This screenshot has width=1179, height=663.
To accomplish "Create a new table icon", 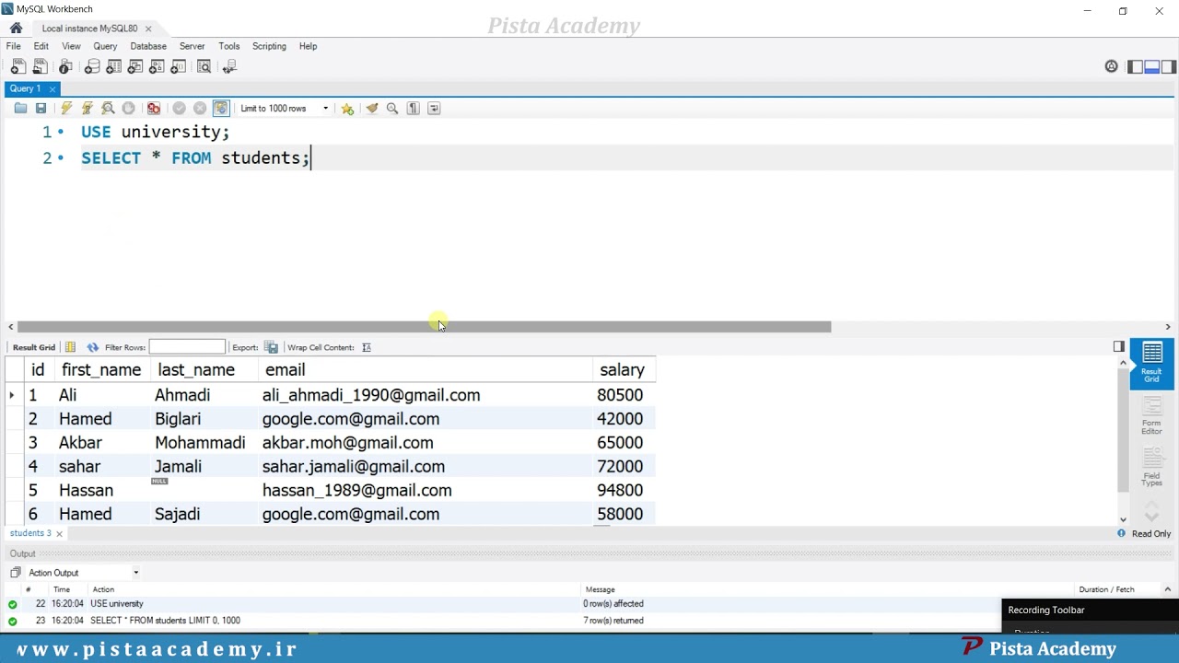I will pyautogui.click(x=114, y=66).
